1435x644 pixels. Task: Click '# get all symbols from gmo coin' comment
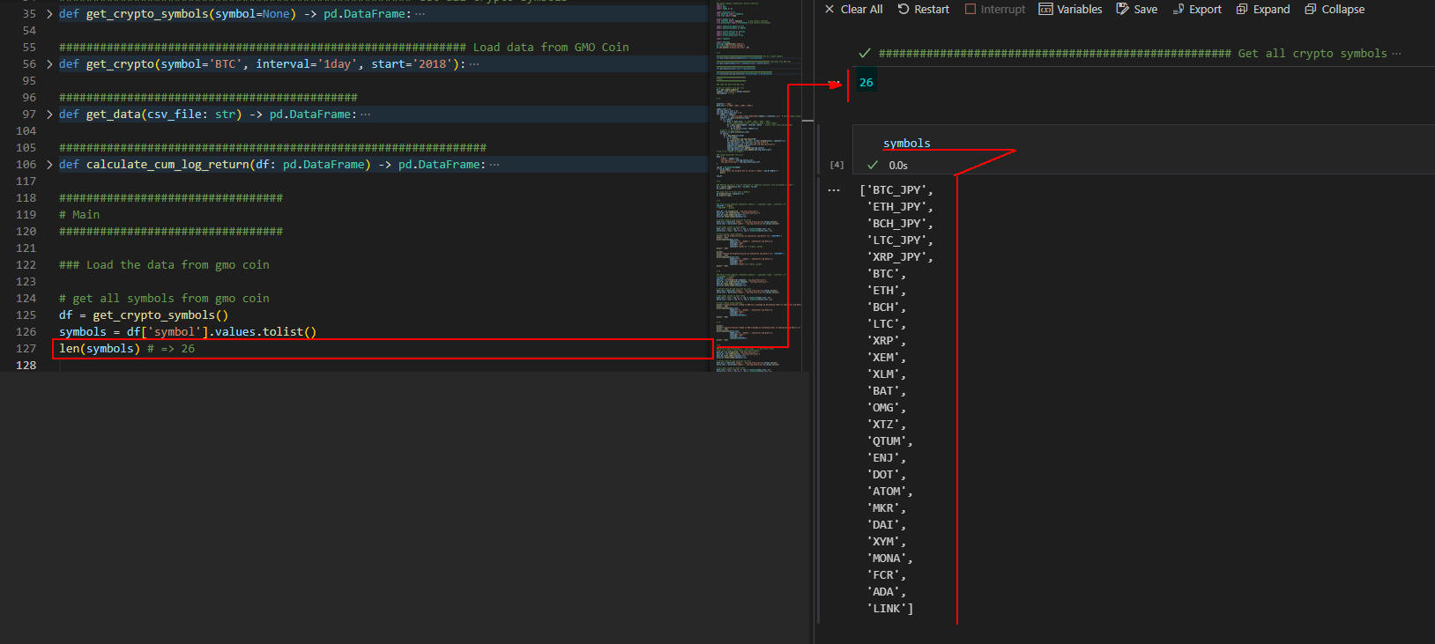[x=164, y=299]
